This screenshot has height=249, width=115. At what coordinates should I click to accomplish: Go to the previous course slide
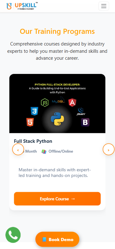(x=18, y=149)
